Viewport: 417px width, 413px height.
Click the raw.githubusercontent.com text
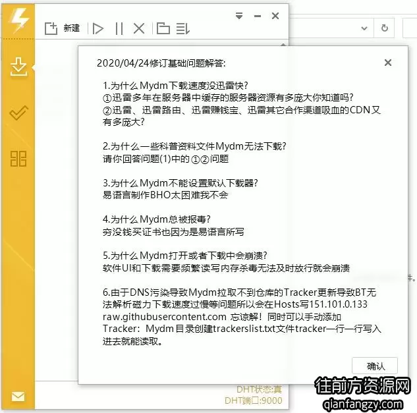coord(164,317)
